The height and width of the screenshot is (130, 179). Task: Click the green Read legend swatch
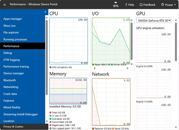93,65
